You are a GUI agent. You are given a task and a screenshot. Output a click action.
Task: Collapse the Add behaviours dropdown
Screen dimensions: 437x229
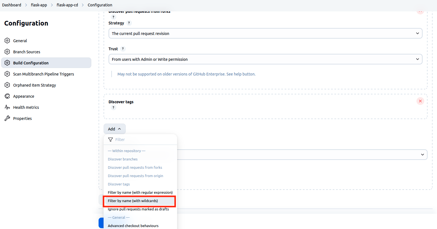[114, 129]
